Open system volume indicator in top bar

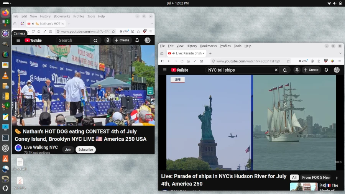point(335,3)
